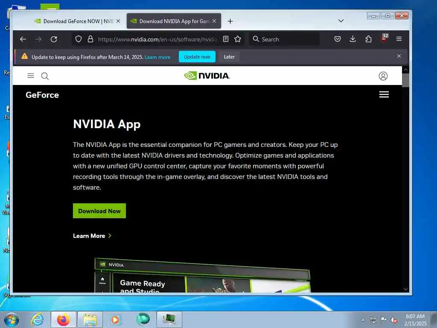Click the Firefox taskbar icon
The image size is (437, 328).
64,319
